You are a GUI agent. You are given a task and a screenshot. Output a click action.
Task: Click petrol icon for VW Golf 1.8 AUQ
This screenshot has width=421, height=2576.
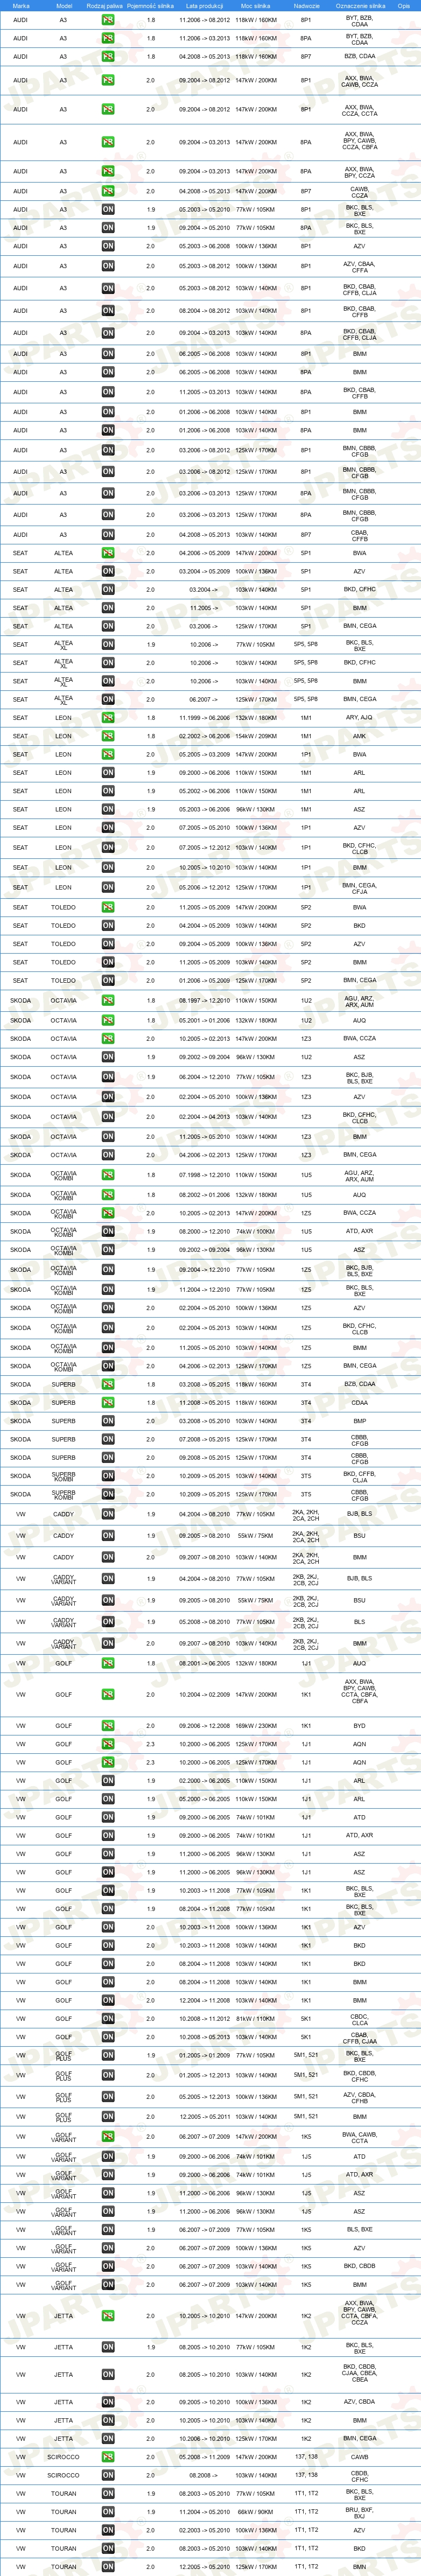[108, 1664]
